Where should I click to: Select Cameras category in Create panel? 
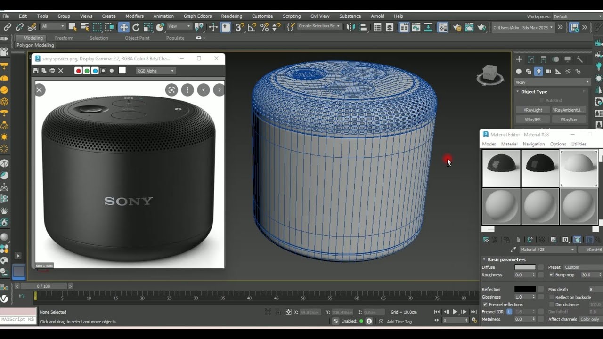[548, 72]
